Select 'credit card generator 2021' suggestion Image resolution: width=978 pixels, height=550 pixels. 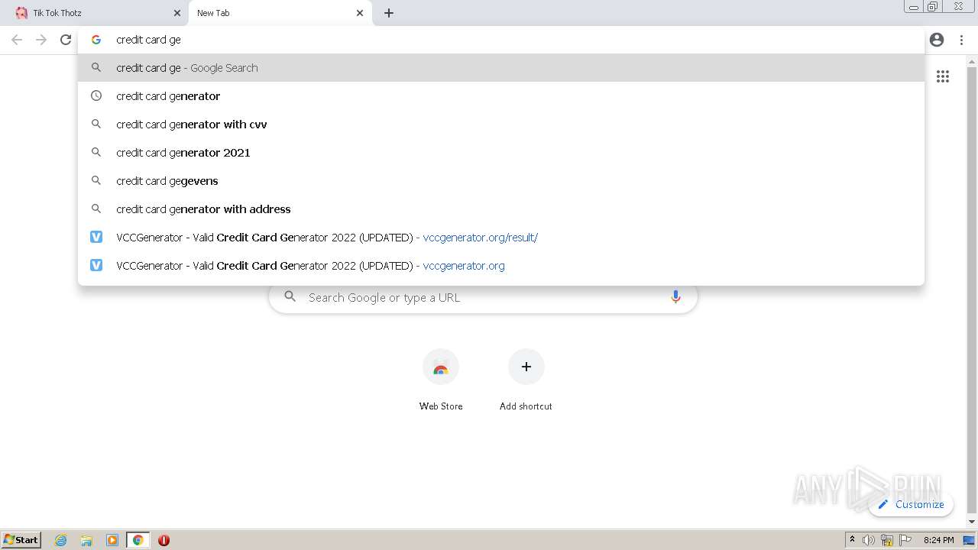tap(501, 153)
